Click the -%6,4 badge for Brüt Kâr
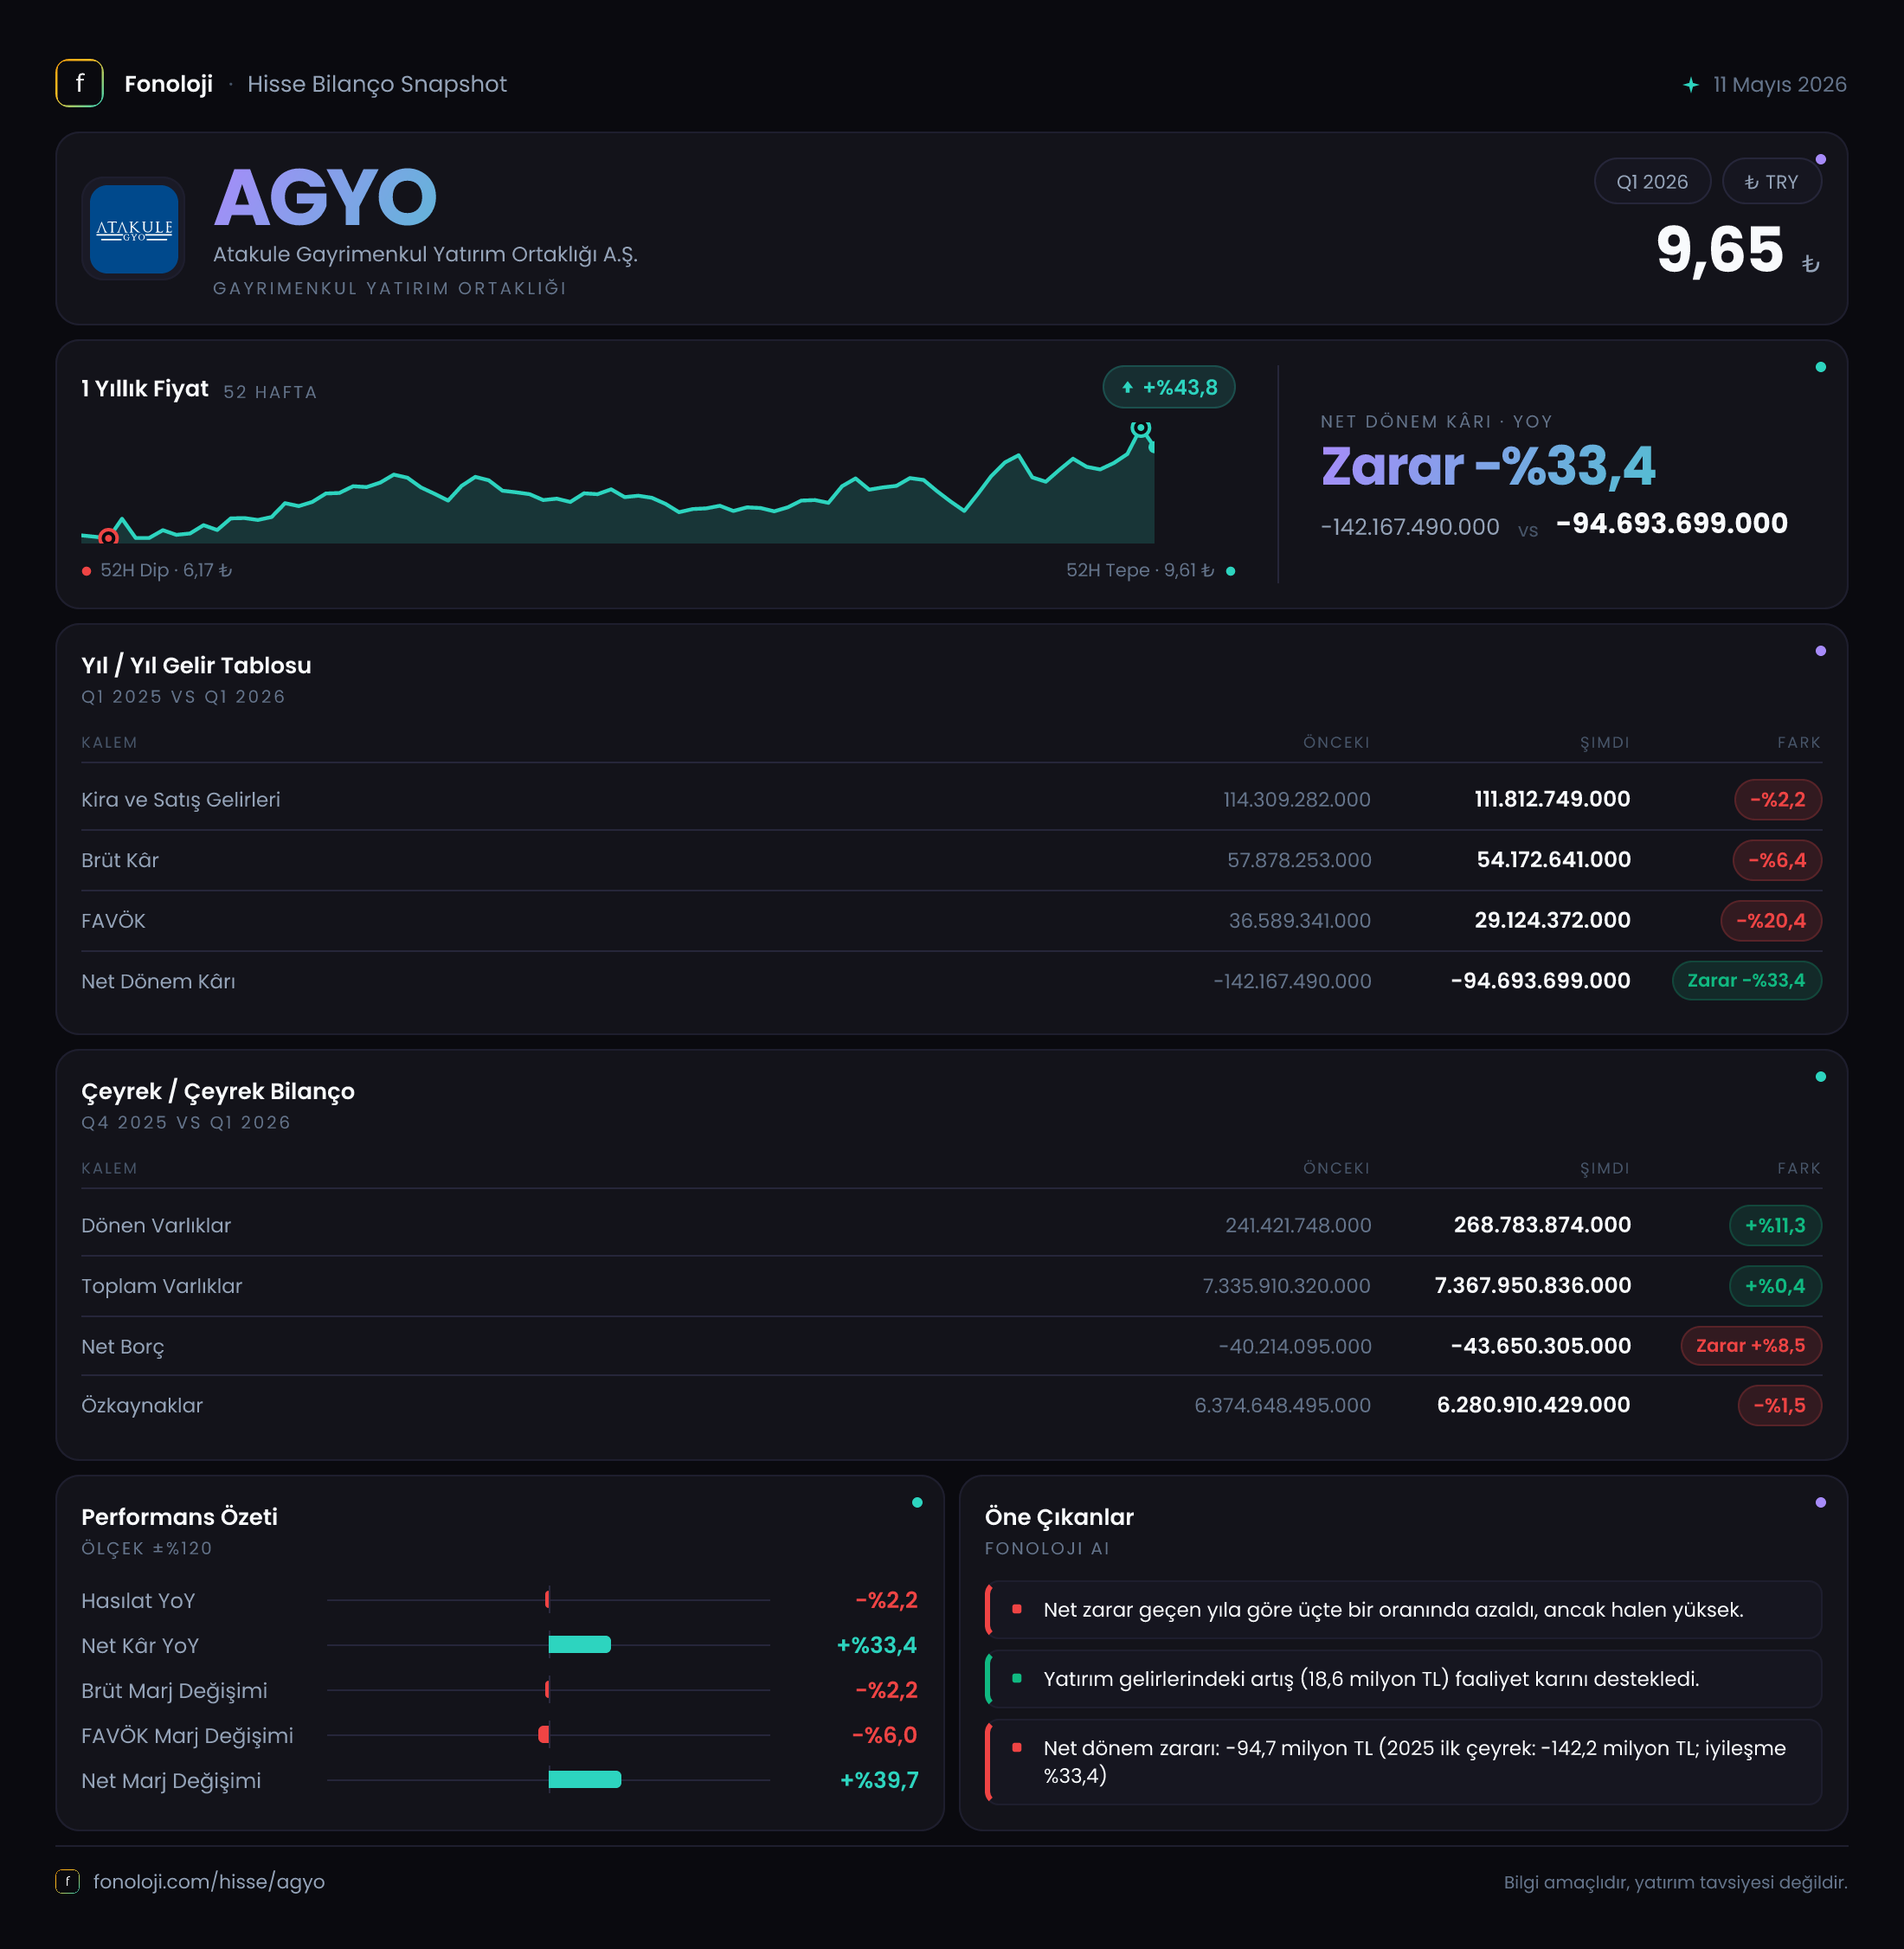This screenshot has width=1904, height=1949. pyautogui.click(x=1777, y=860)
